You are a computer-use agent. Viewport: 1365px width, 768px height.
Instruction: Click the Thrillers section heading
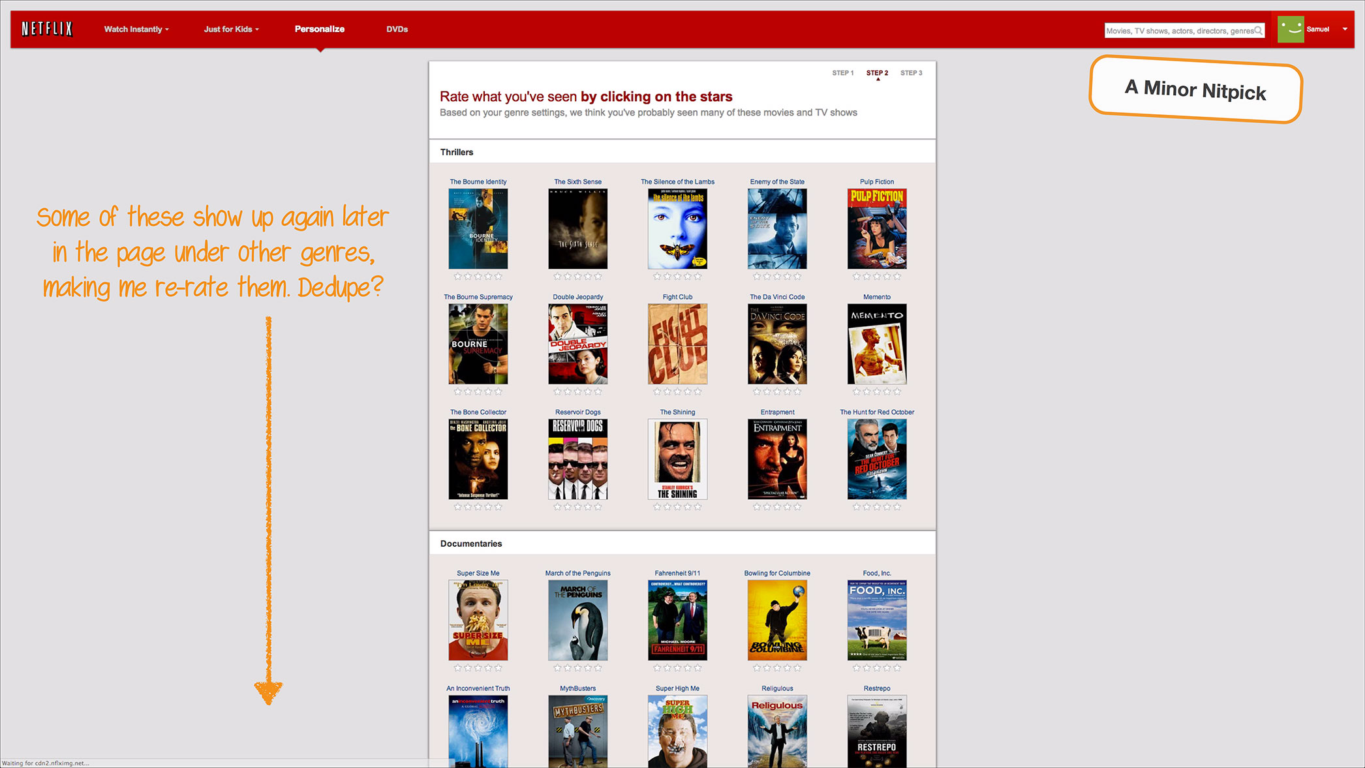(457, 152)
